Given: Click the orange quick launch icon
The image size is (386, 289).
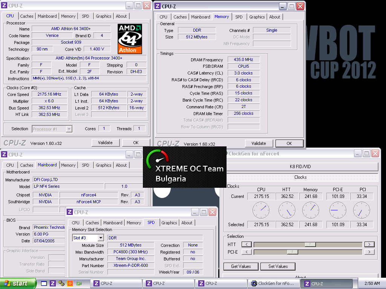Looking at the screenshot, I should (x=70, y=283).
